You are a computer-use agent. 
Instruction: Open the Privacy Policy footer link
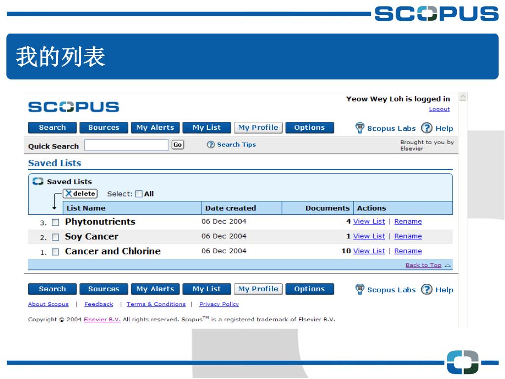click(x=219, y=304)
